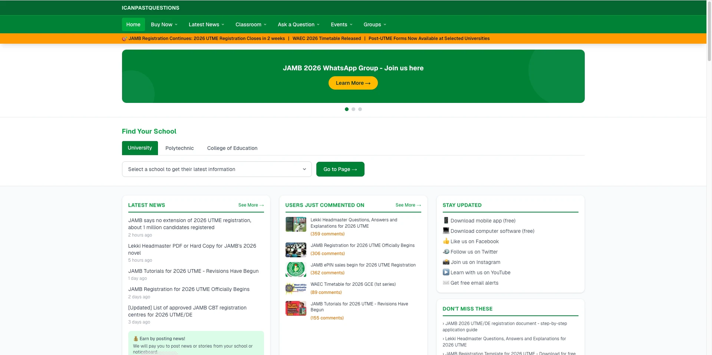Open Download mobile app (free) link
This screenshot has height=355, width=712.
pos(483,221)
